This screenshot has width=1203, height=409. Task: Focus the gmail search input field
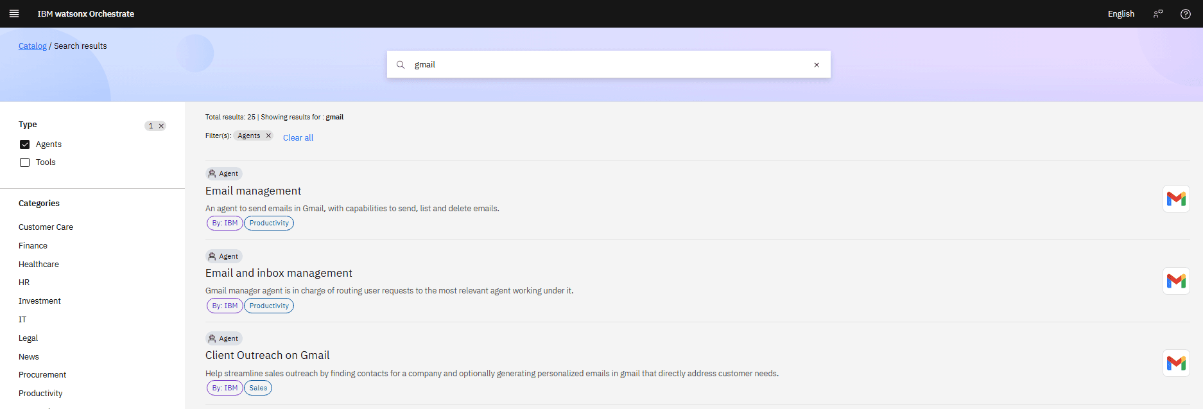click(609, 65)
